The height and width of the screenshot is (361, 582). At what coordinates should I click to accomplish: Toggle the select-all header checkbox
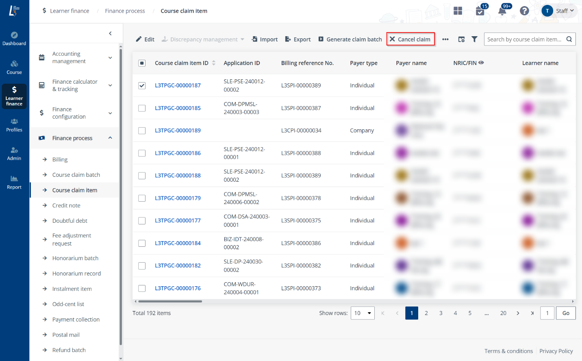tap(142, 63)
